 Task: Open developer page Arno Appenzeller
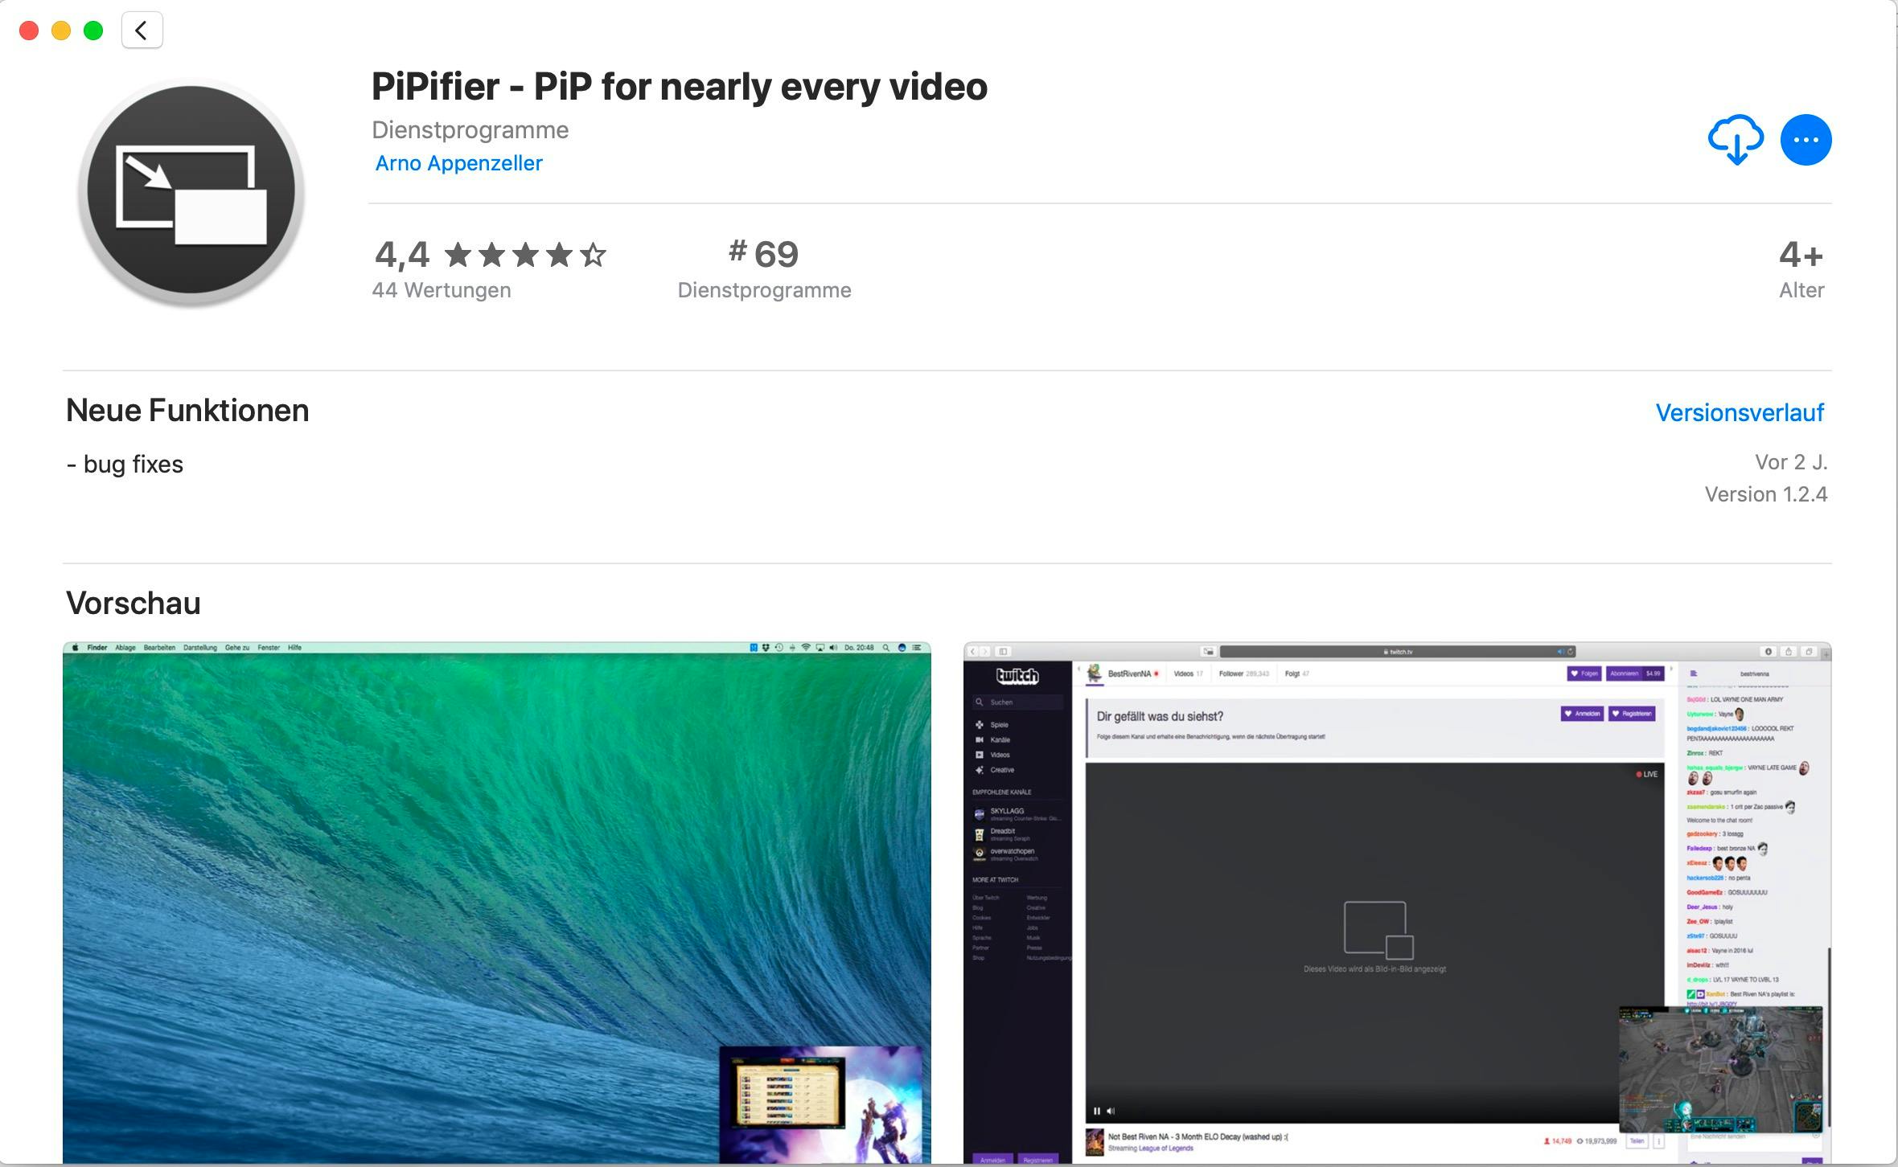(x=458, y=163)
